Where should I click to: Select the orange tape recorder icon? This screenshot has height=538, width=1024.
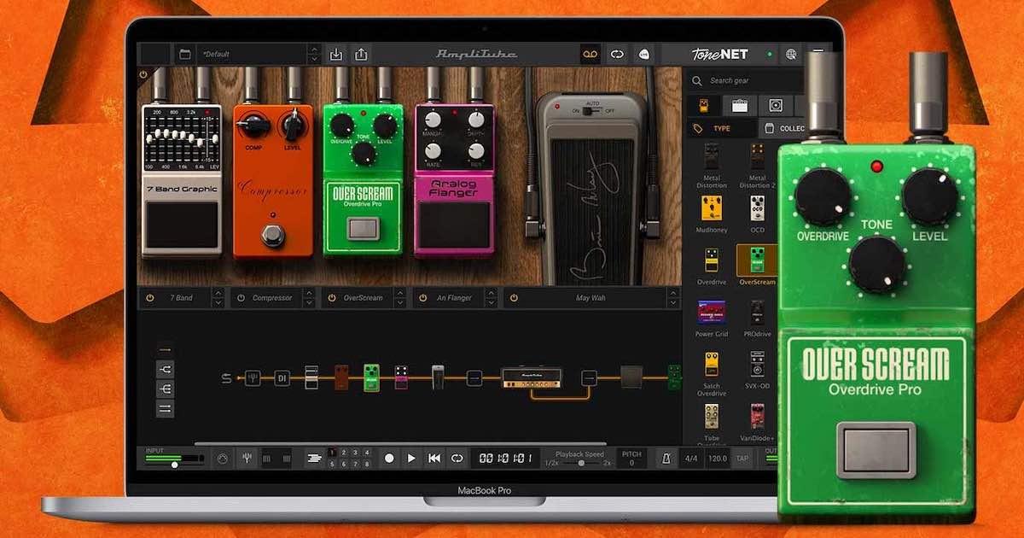pos(590,54)
